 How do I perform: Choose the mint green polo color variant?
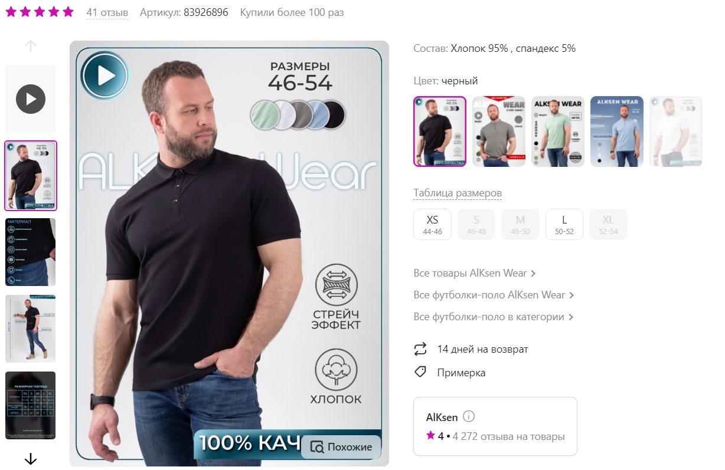coord(558,132)
